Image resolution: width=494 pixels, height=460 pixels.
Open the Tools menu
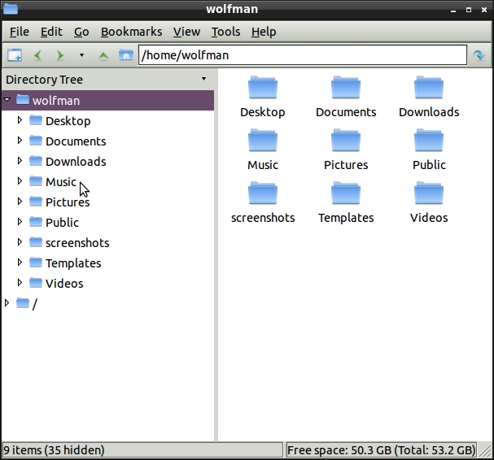pos(225,32)
